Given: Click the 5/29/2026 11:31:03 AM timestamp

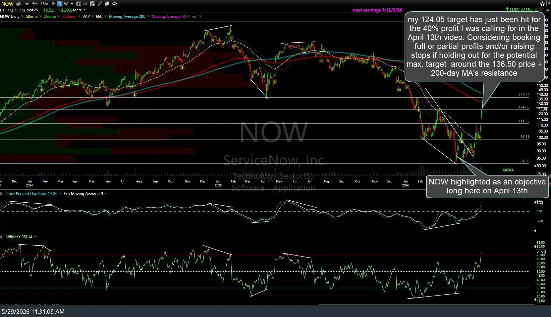Looking at the screenshot, I should (x=33, y=311).
